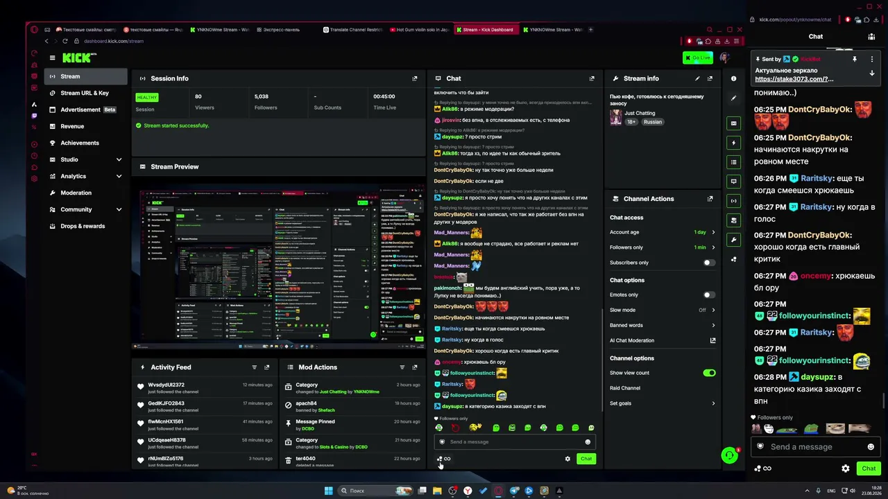Open the Achievements page
Screen dimensions: 888x499
coord(86,143)
